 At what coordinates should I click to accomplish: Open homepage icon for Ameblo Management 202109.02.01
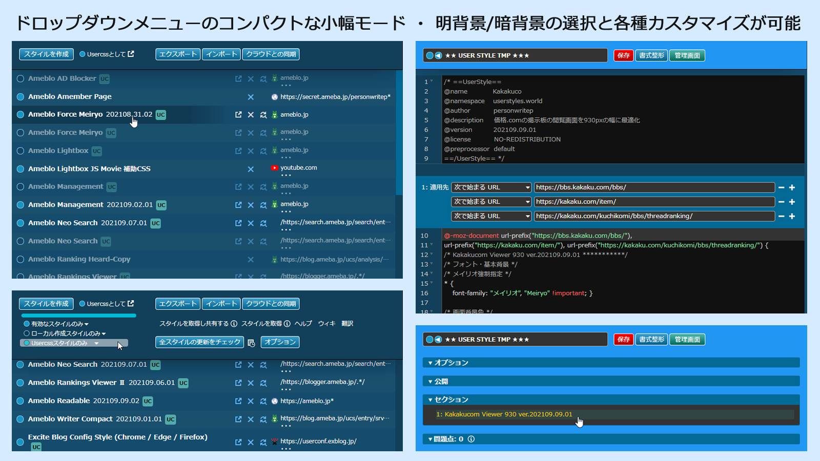tap(238, 205)
